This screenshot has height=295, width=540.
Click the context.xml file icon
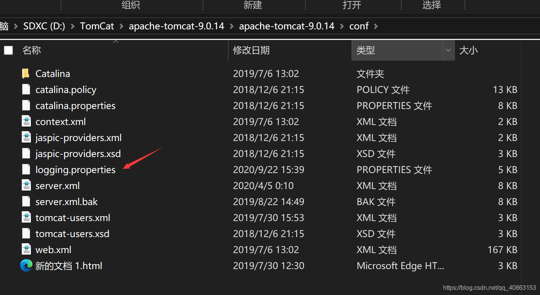(x=26, y=122)
